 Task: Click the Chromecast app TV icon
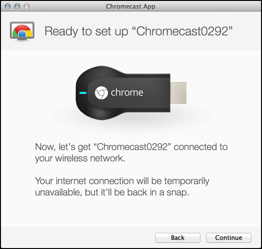(22, 31)
